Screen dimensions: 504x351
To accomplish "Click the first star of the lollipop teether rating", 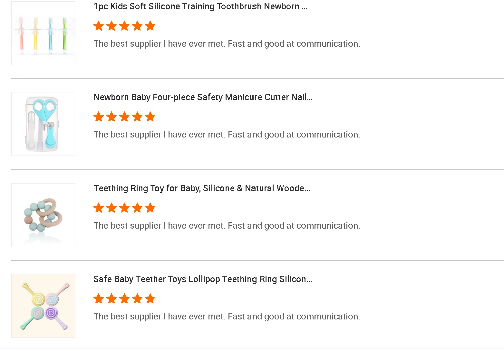I will 99,299.
